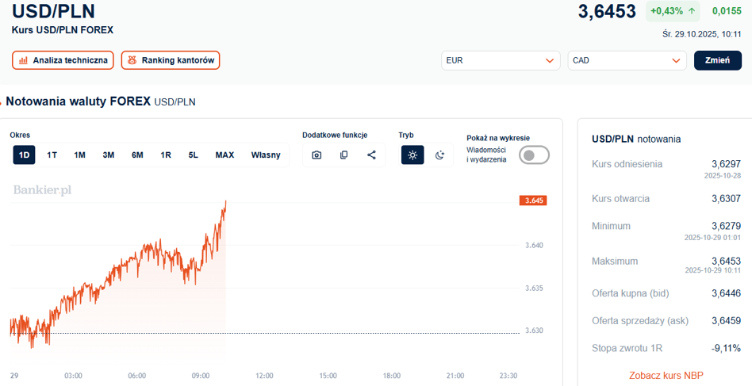
Task: Click the icon in Ranking kantorów
Action: 132,60
